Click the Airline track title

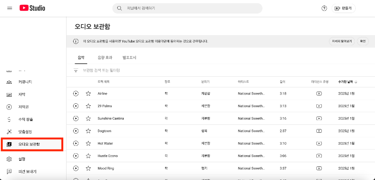[102, 94]
